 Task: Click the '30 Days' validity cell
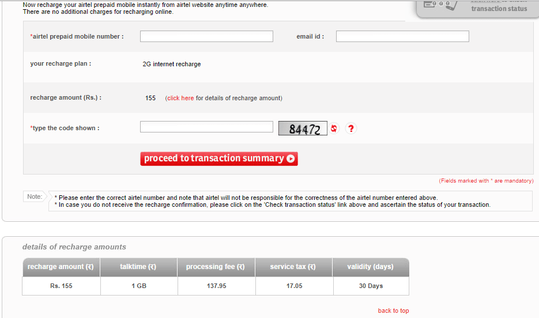coord(371,286)
